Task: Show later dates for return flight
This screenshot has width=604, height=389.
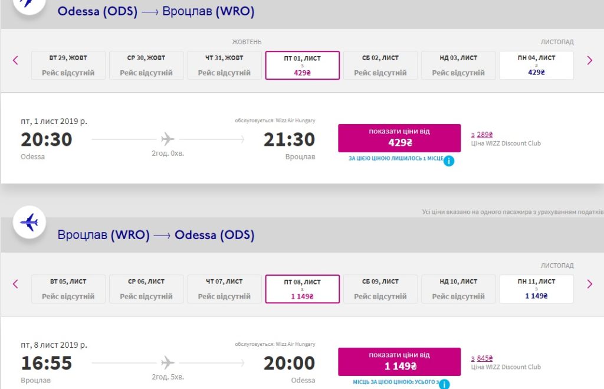Action: [589, 284]
